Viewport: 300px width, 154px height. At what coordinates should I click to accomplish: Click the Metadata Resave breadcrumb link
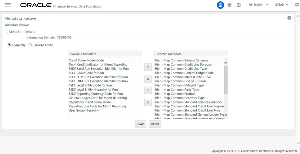(x=17, y=25)
